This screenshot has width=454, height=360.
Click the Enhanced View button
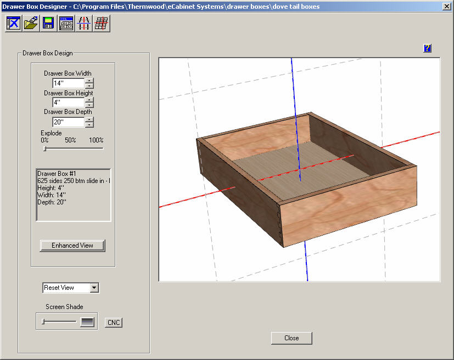tap(72, 245)
